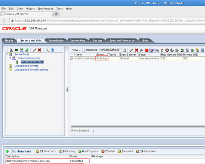
Task: Click the Launch Serial Console icon
Action: click(157, 50)
